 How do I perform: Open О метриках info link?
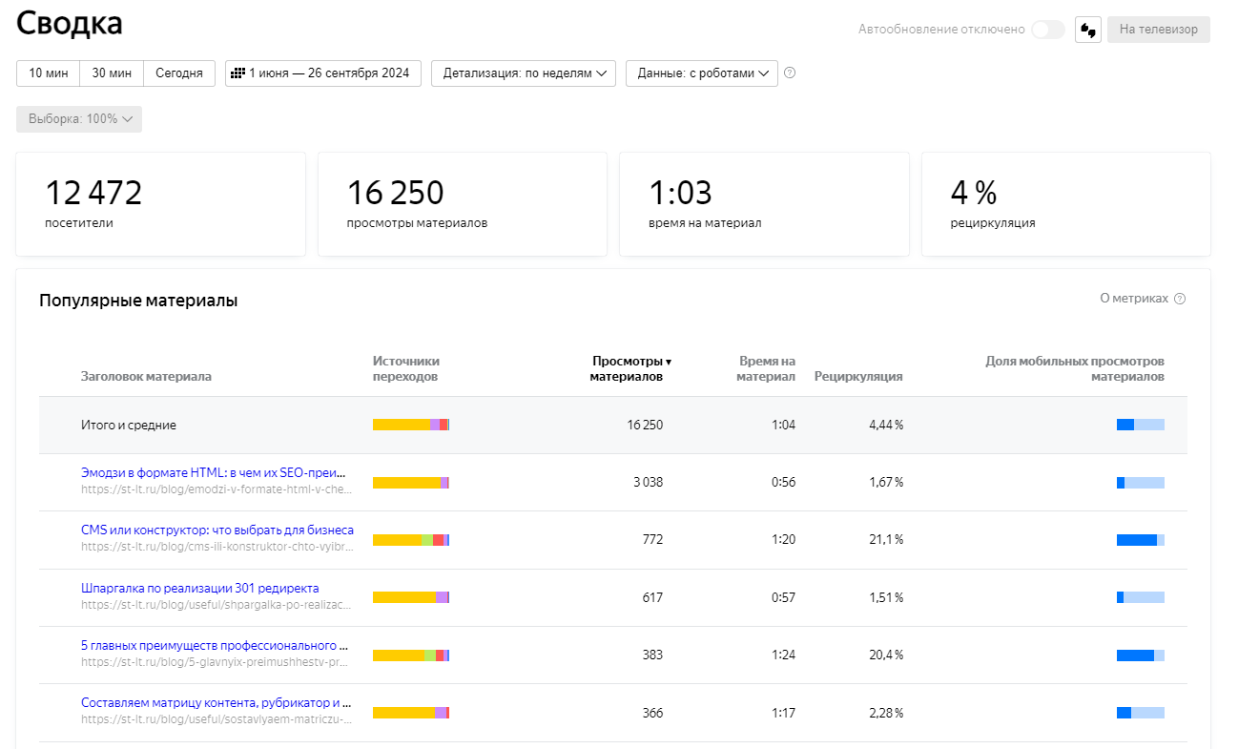click(1134, 299)
